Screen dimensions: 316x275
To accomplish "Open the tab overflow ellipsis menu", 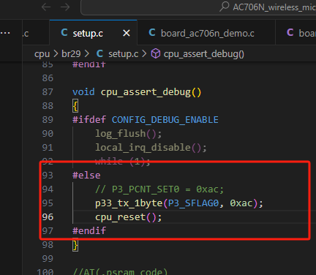I will point(5,33).
